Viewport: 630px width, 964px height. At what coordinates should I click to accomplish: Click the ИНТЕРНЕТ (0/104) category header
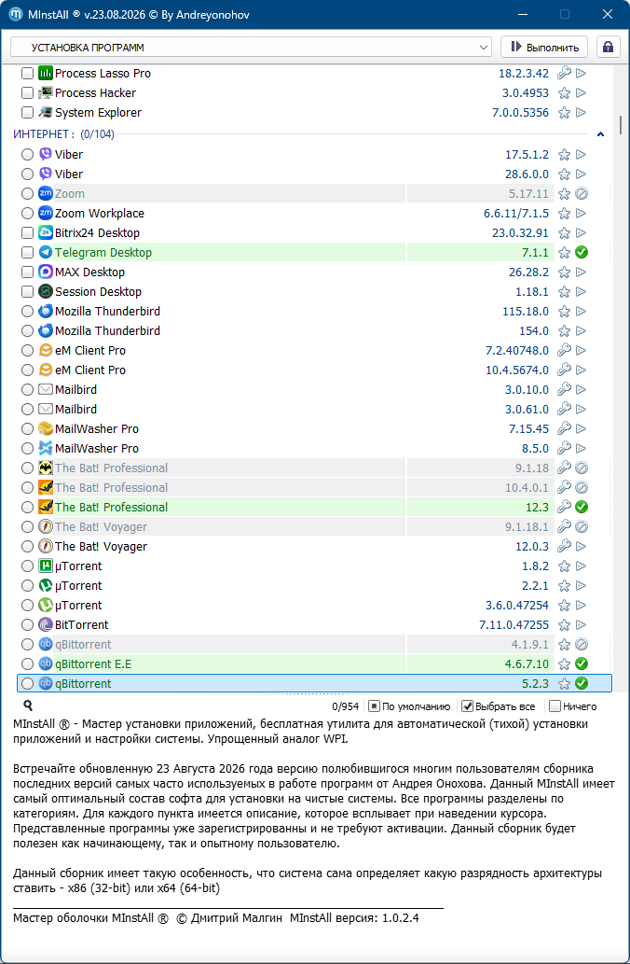64,134
